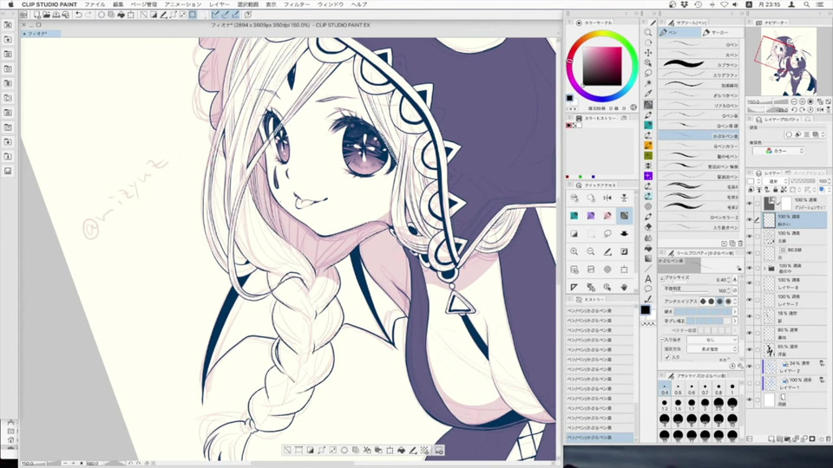Adjust the 手ブレ補正 stabilization slider
833x468 pixels.
(x=703, y=321)
